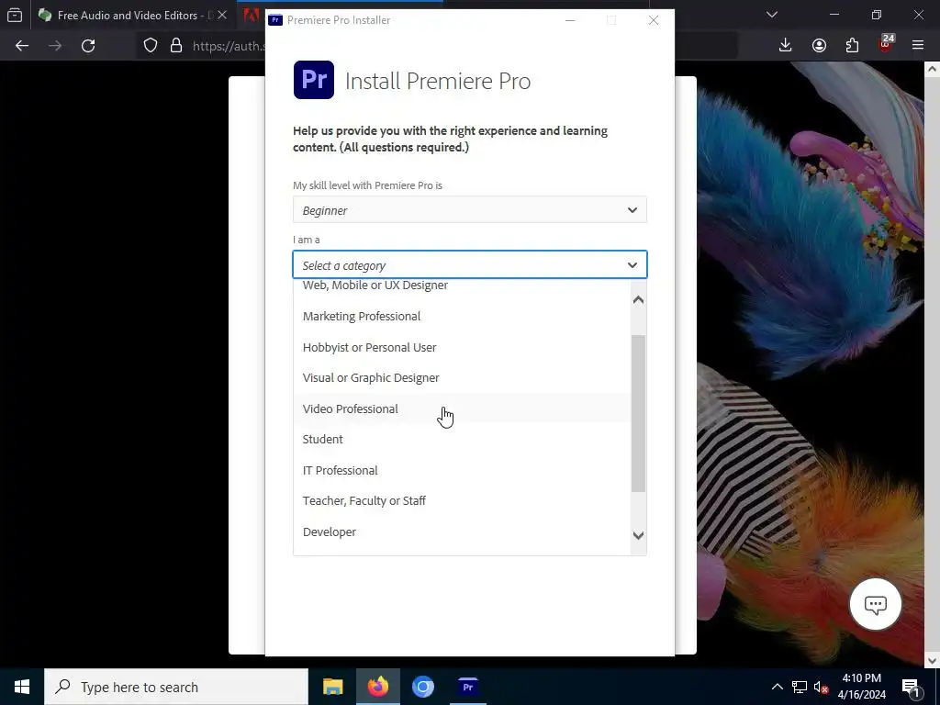940x705 pixels.
Task: Select IT Professional option
Action: (x=462, y=471)
